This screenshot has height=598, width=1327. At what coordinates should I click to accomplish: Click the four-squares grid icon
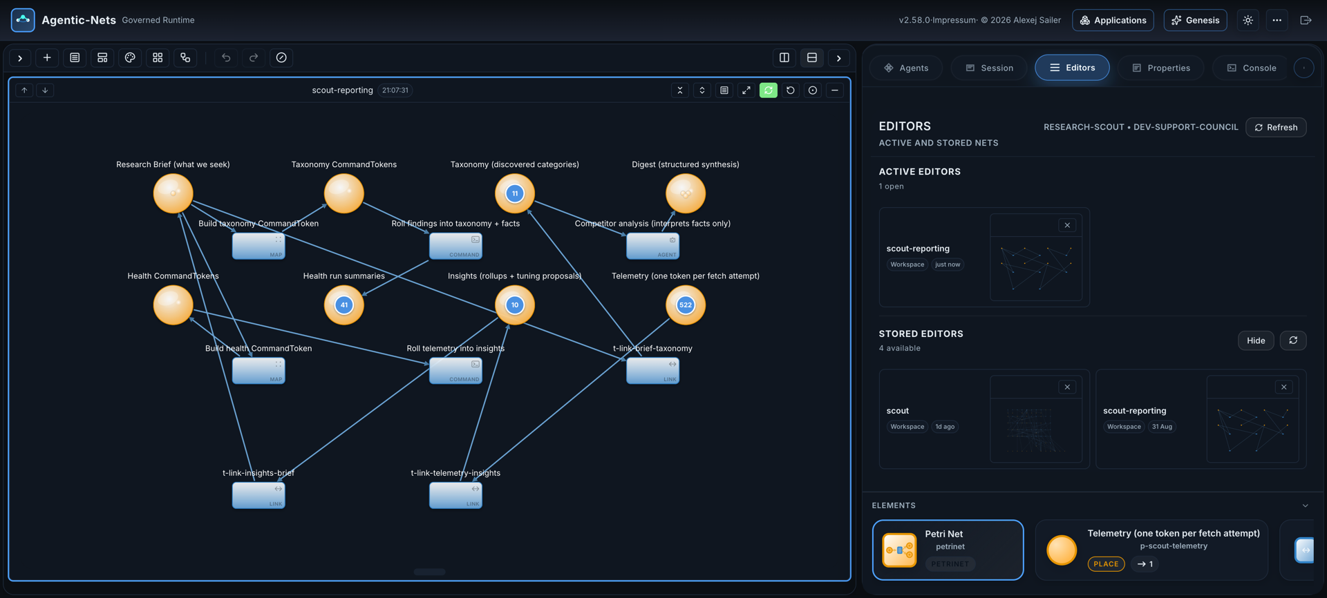coord(158,58)
